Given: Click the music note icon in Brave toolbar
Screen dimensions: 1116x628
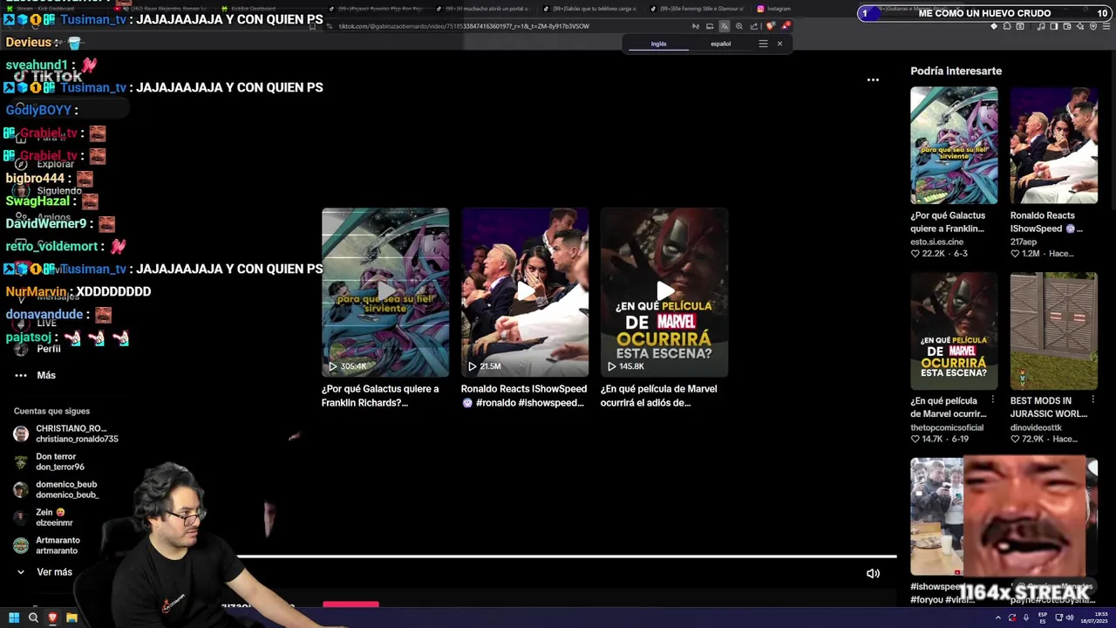Looking at the screenshot, I should [1041, 26].
